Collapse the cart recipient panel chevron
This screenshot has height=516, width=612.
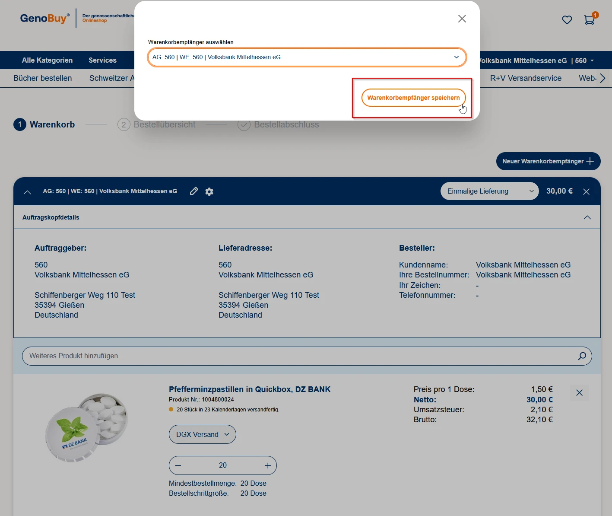[x=27, y=192]
